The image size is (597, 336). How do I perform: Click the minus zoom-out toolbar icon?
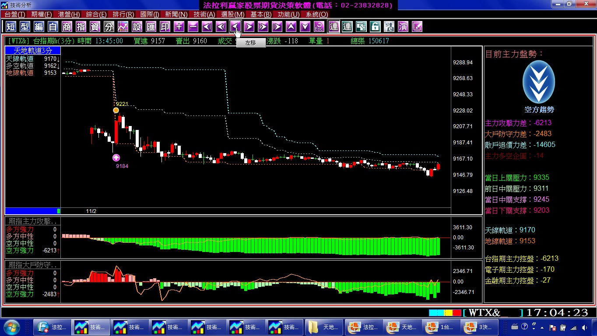coord(193,27)
